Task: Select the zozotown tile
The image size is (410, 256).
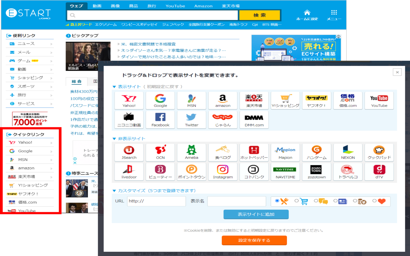Action: (x=316, y=172)
